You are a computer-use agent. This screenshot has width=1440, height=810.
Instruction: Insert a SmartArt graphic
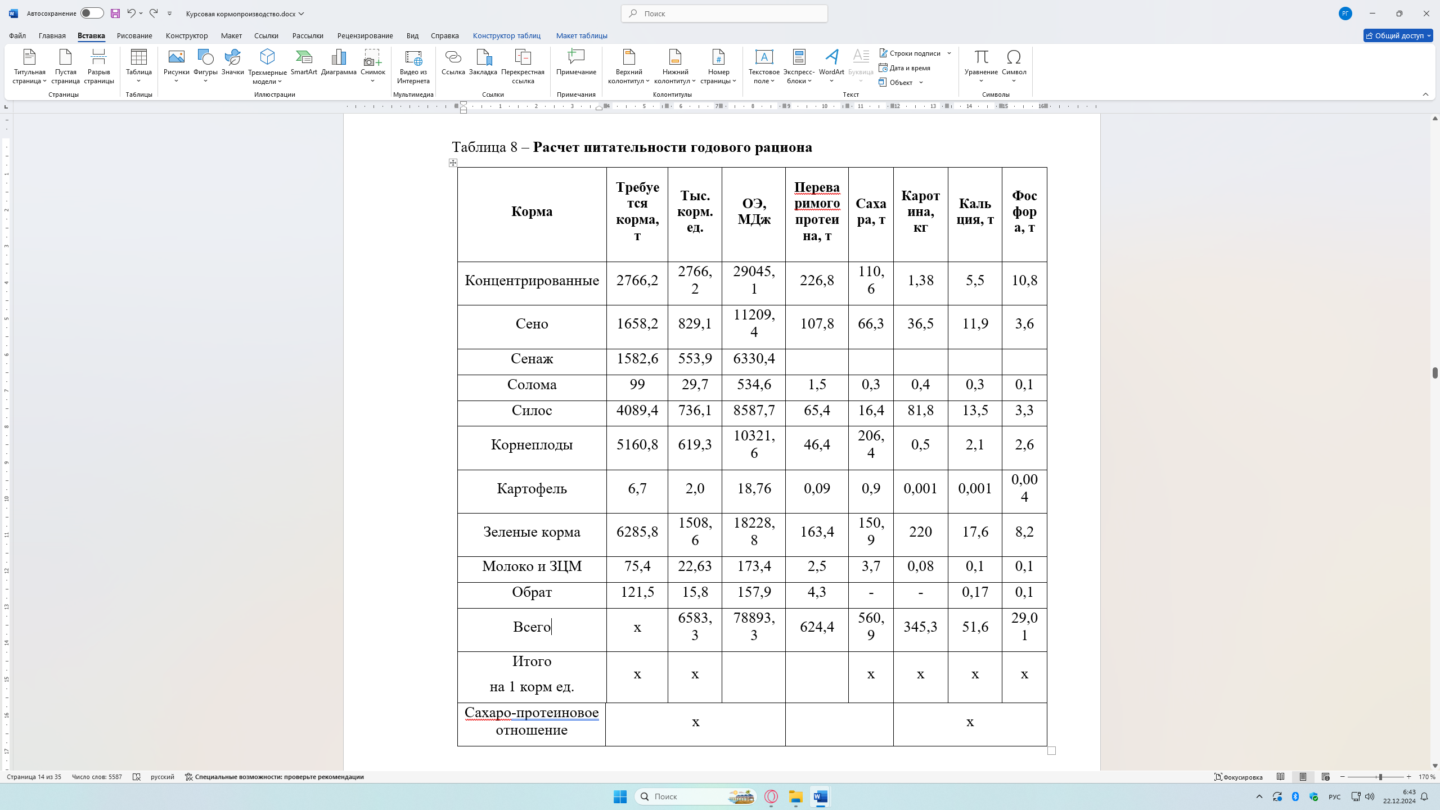[304, 62]
